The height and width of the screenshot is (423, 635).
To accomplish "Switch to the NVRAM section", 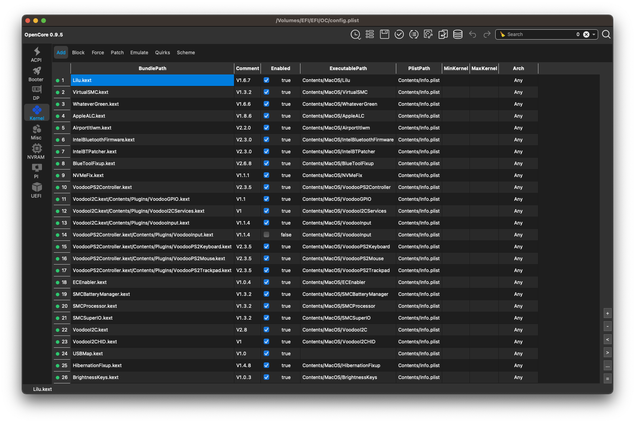I will [x=36, y=151].
